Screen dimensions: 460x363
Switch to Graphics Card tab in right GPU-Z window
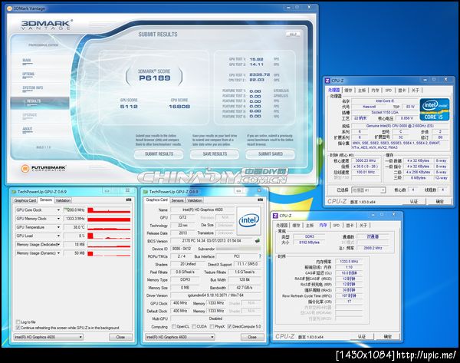[x=156, y=200]
